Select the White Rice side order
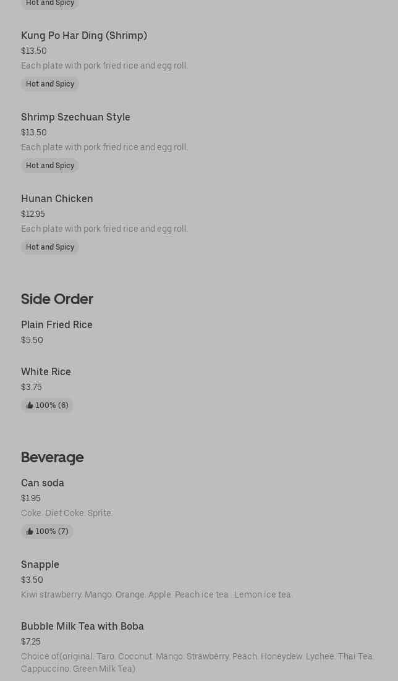Viewport: 398px width, 681px height. 46,371
